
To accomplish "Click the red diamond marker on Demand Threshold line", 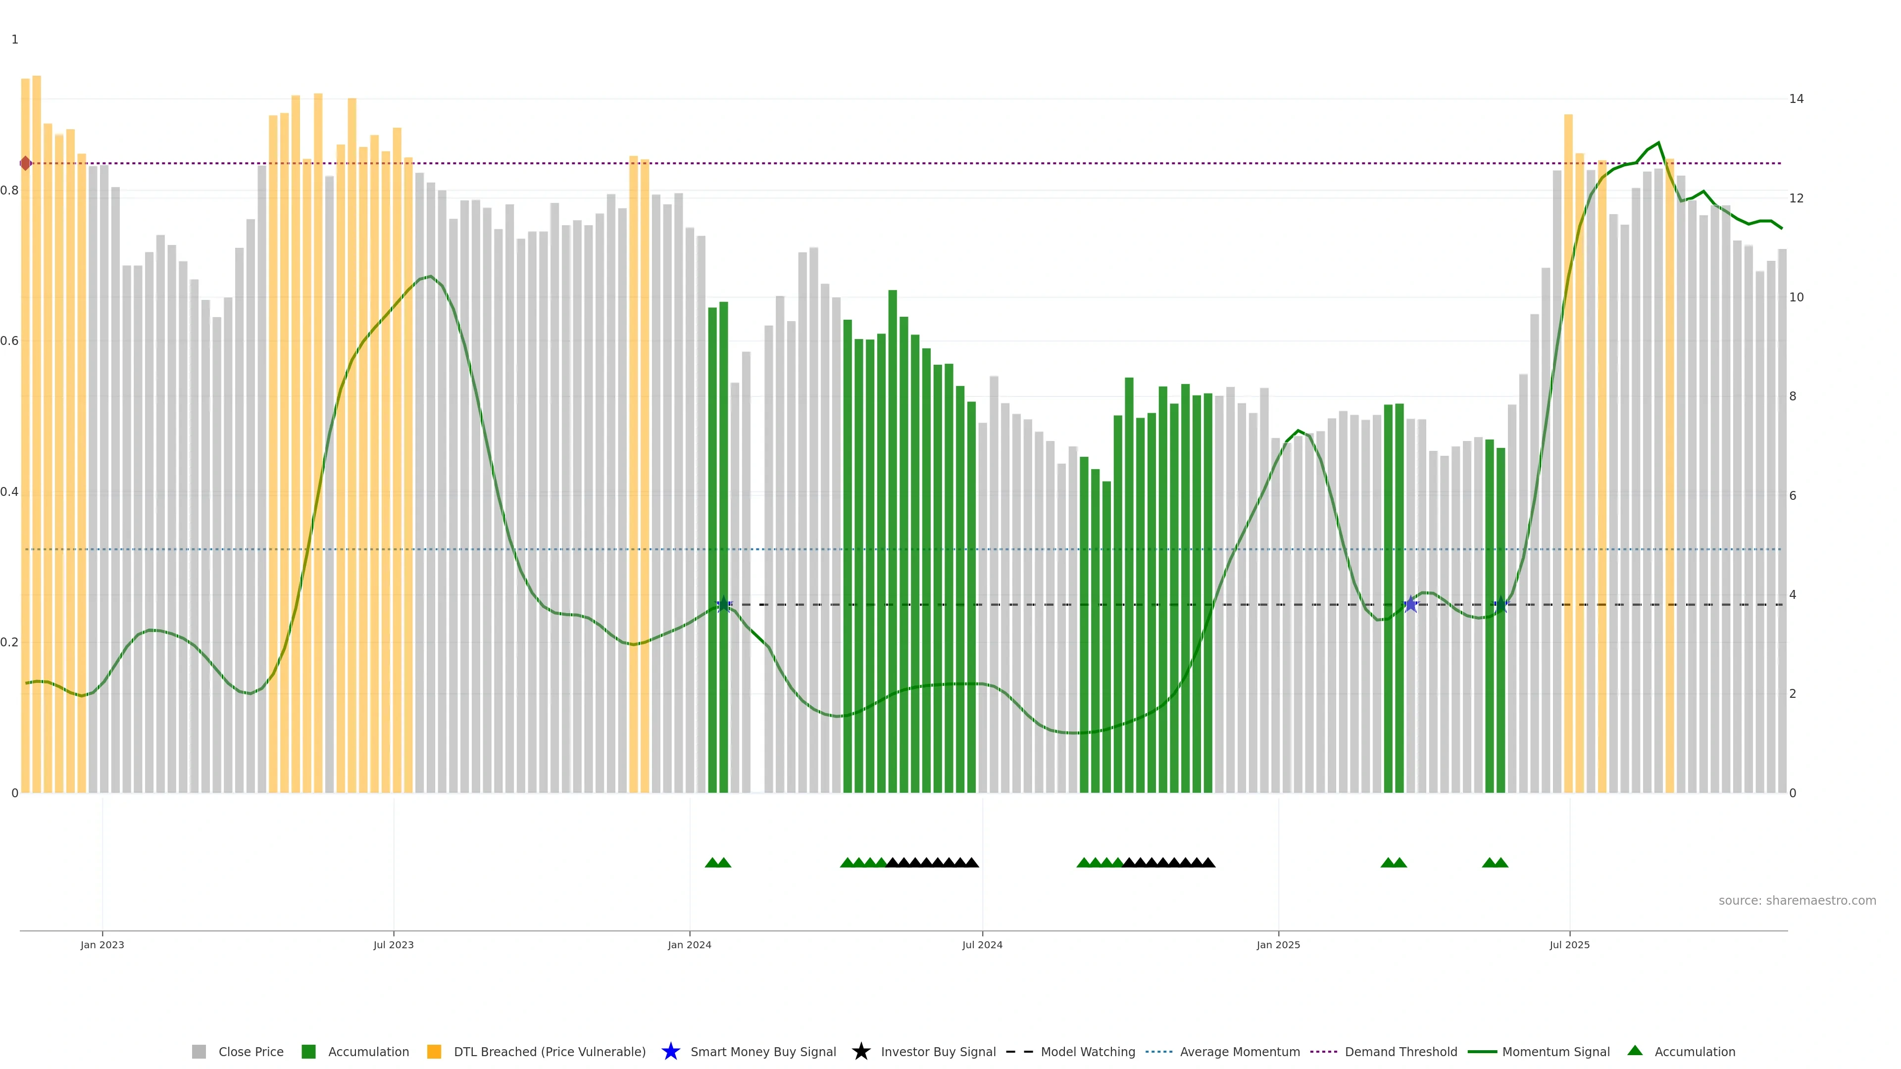I will pyautogui.click(x=26, y=163).
